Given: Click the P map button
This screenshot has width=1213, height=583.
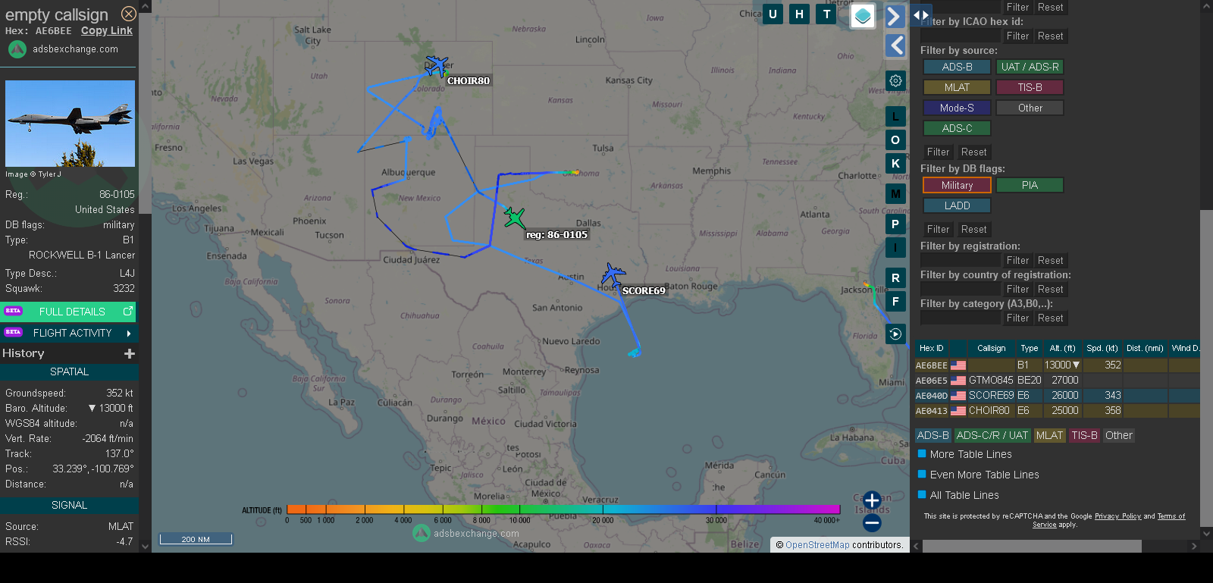Looking at the screenshot, I should pos(895,224).
